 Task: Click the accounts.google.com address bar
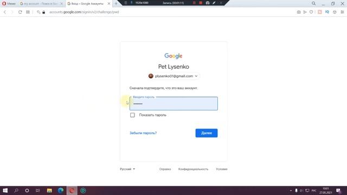click(x=84, y=12)
